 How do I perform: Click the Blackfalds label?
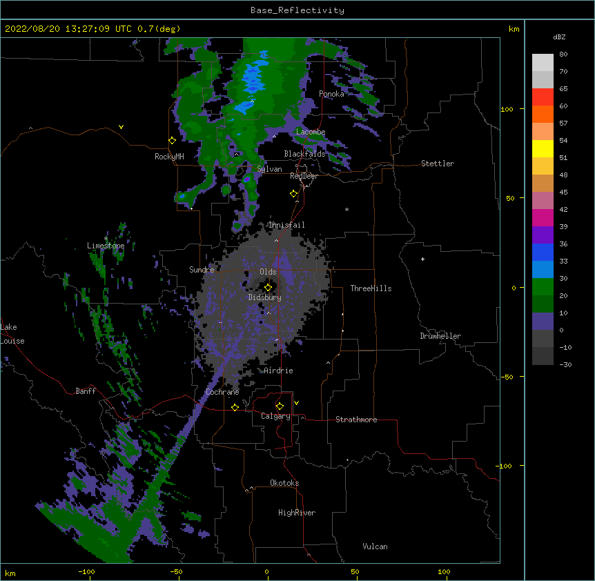[x=304, y=154]
